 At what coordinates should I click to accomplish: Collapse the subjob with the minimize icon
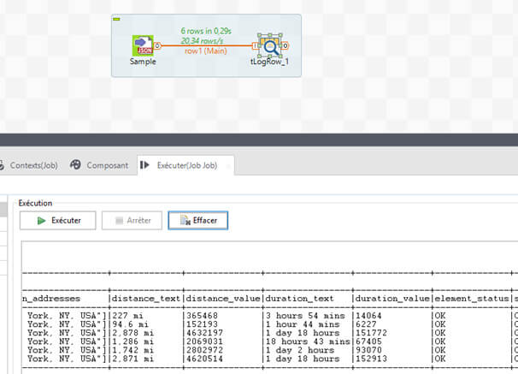116,19
